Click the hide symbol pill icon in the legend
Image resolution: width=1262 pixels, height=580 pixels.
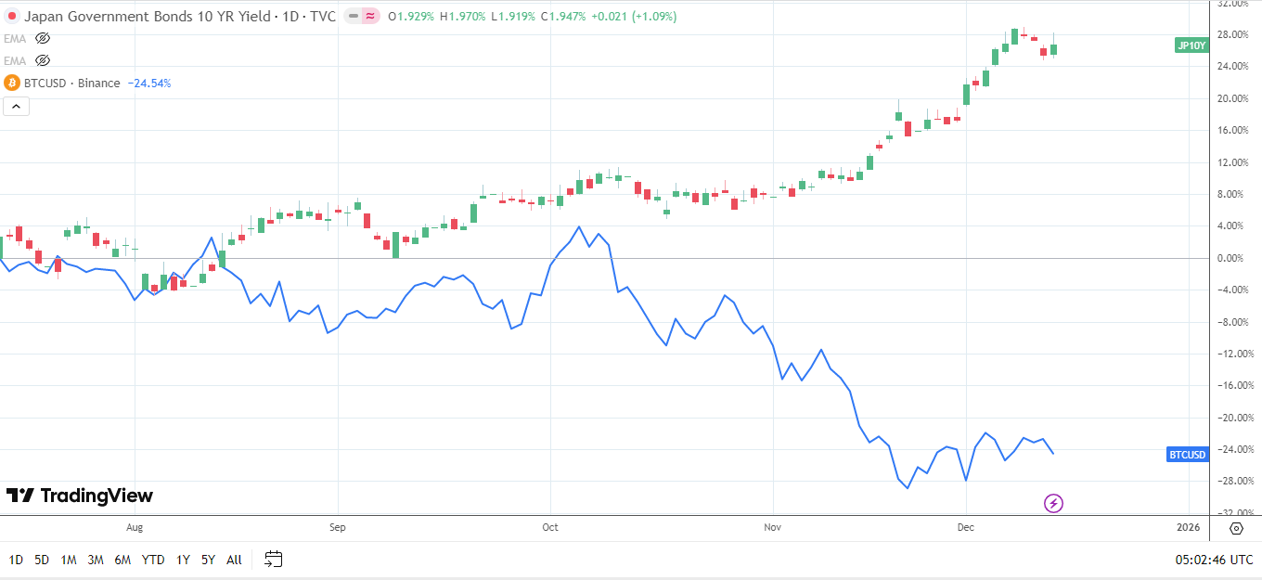(351, 16)
